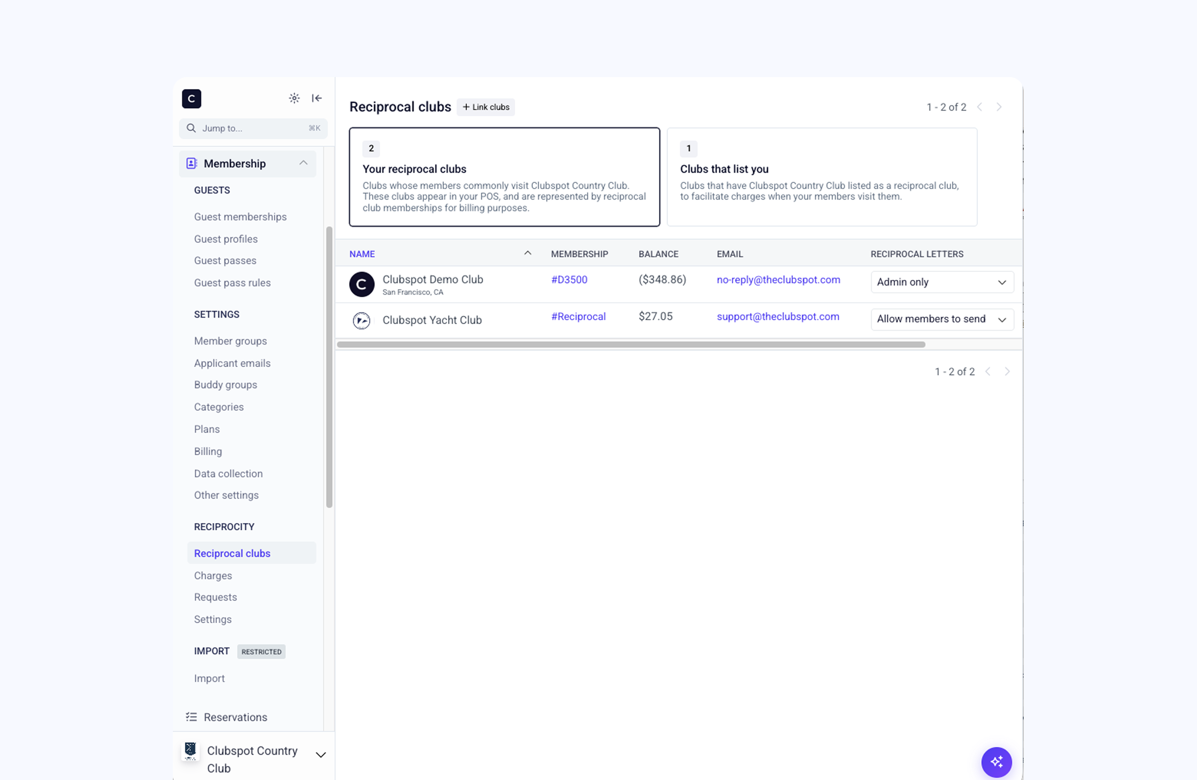Open Reservations section
This screenshot has height=780, width=1197.
point(236,717)
